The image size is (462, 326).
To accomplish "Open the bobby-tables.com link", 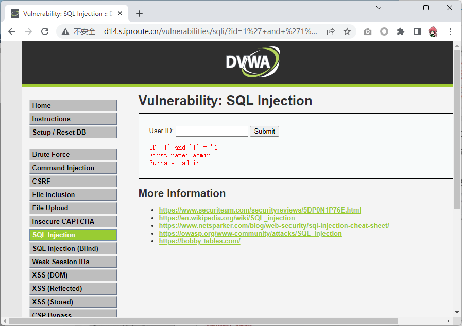I will (199, 241).
